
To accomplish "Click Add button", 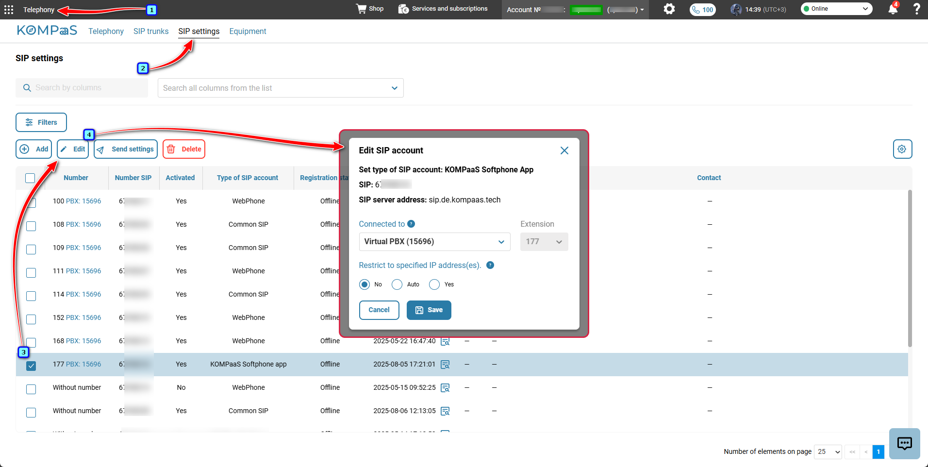I will 34,149.
